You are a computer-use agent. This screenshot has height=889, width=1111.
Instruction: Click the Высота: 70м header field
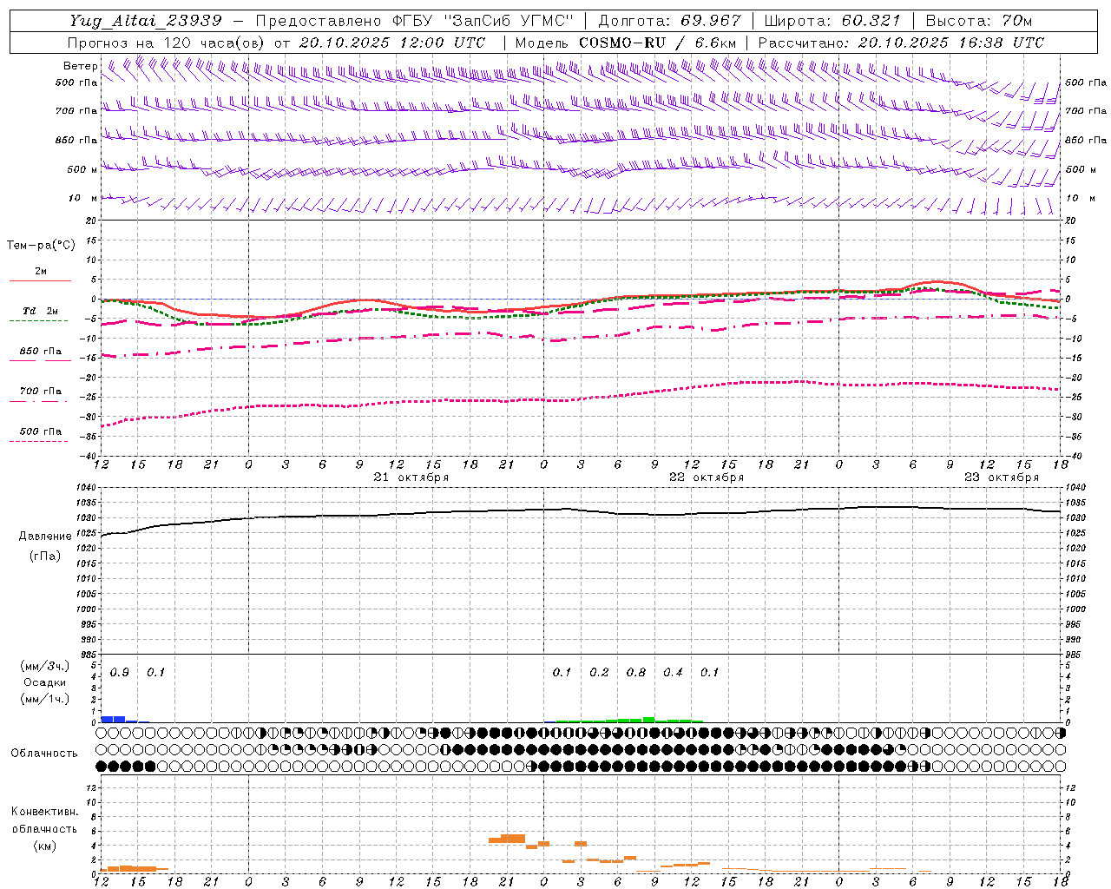coord(979,21)
